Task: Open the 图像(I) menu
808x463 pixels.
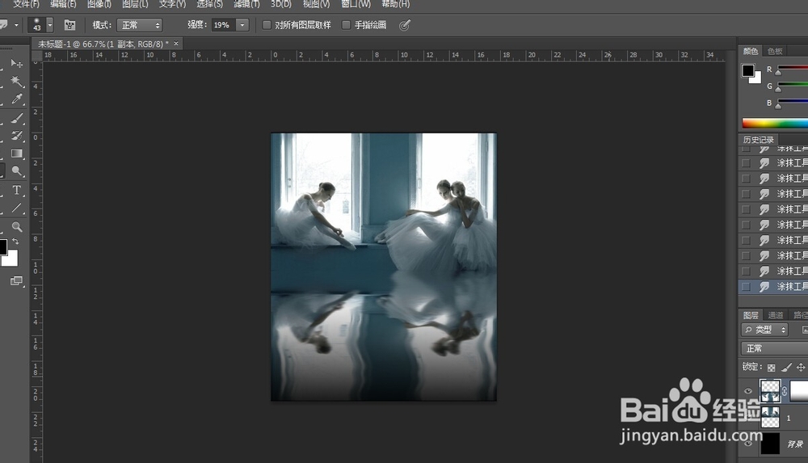Action: click(x=99, y=4)
